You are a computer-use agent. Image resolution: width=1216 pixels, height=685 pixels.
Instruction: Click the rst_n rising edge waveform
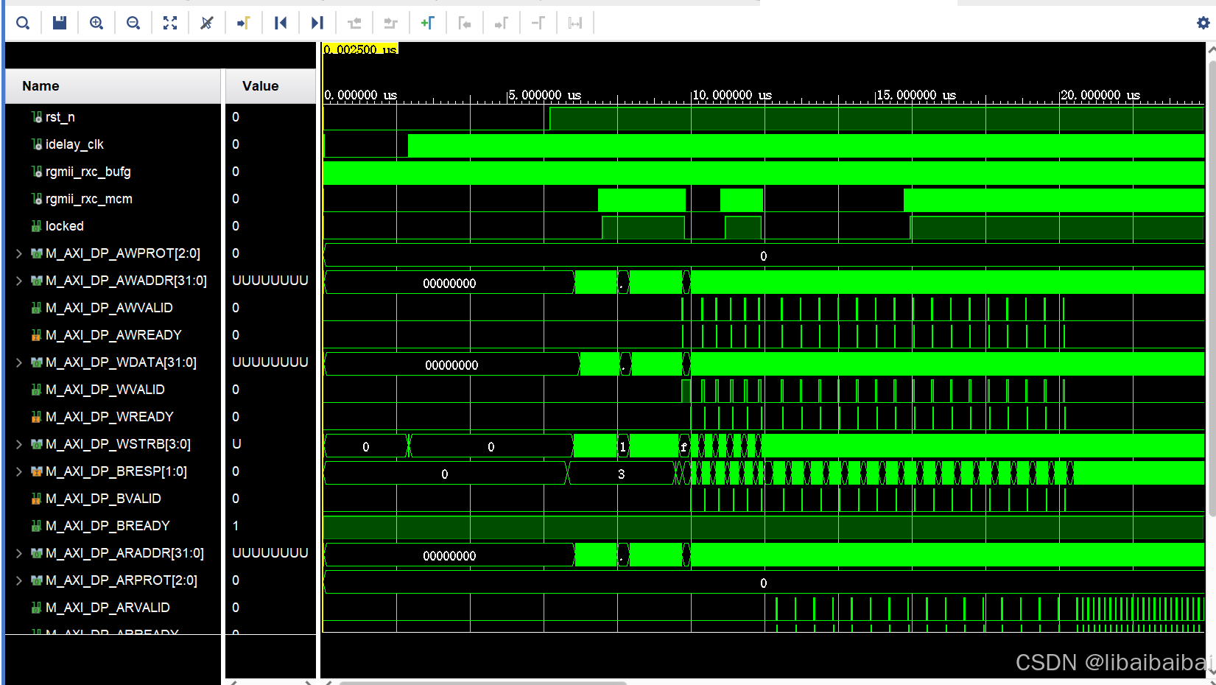549,118
